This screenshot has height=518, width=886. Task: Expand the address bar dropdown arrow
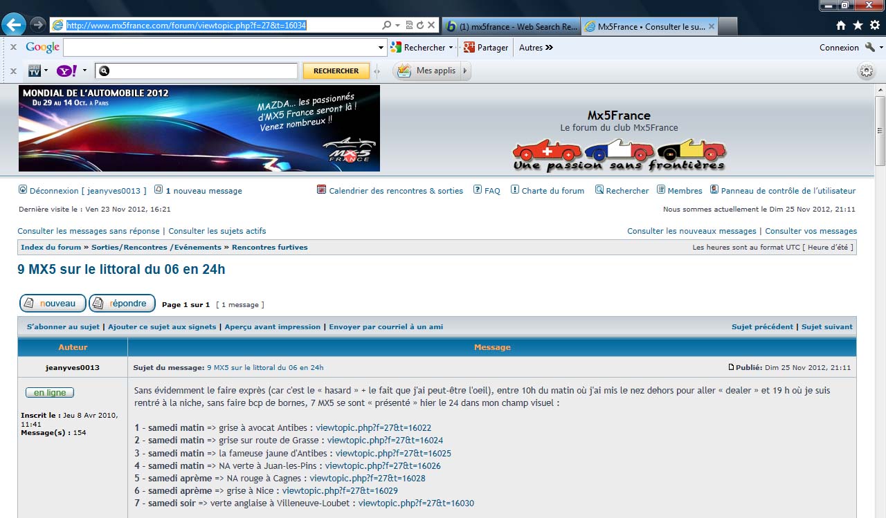click(397, 25)
